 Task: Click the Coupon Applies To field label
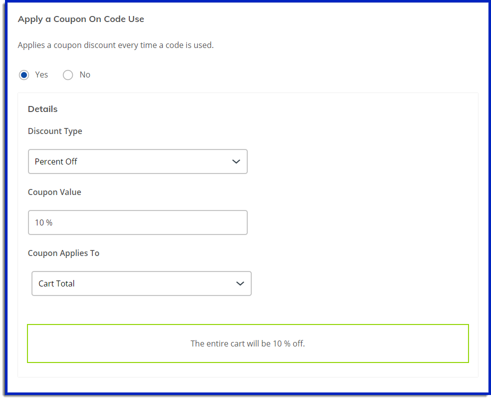click(63, 253)
